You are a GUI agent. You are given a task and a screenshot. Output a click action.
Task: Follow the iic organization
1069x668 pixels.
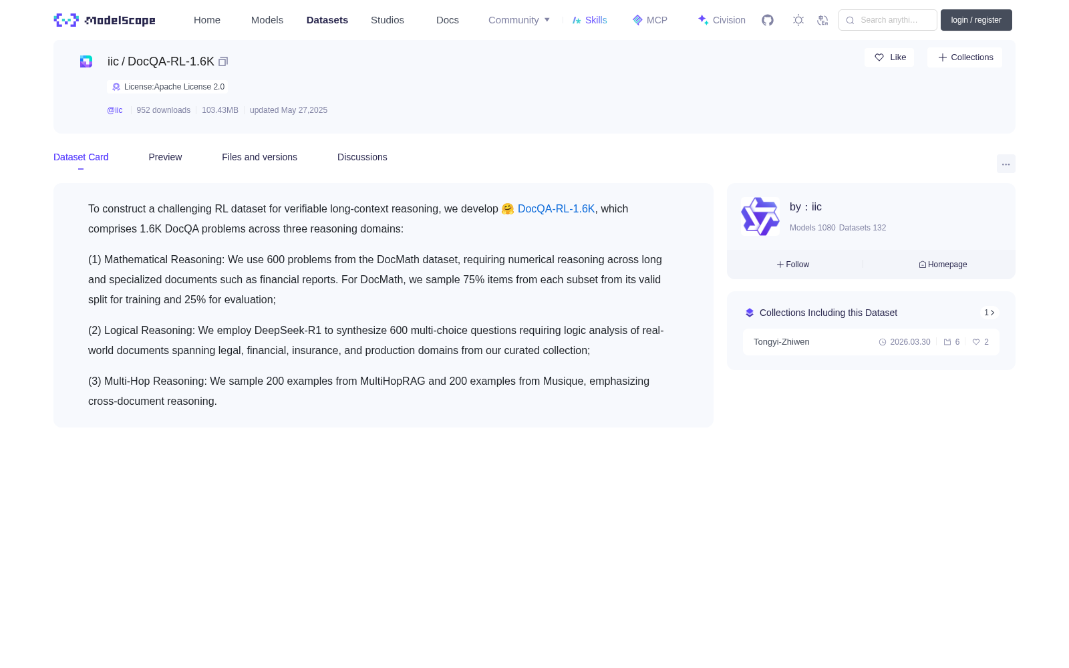pyautogui.click(x=793, y=265)
